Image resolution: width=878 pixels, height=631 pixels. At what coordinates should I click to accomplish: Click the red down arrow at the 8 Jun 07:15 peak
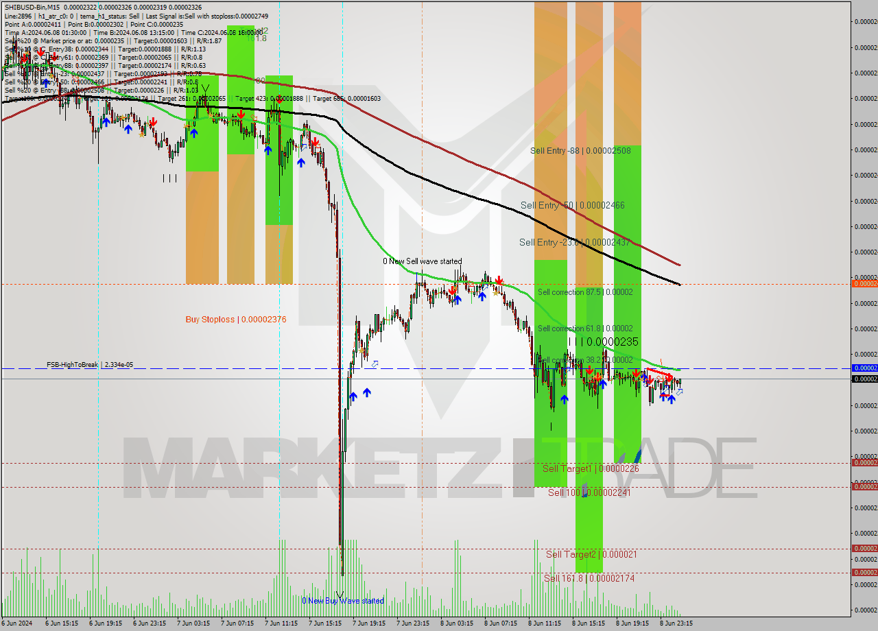tap(499, 281)
